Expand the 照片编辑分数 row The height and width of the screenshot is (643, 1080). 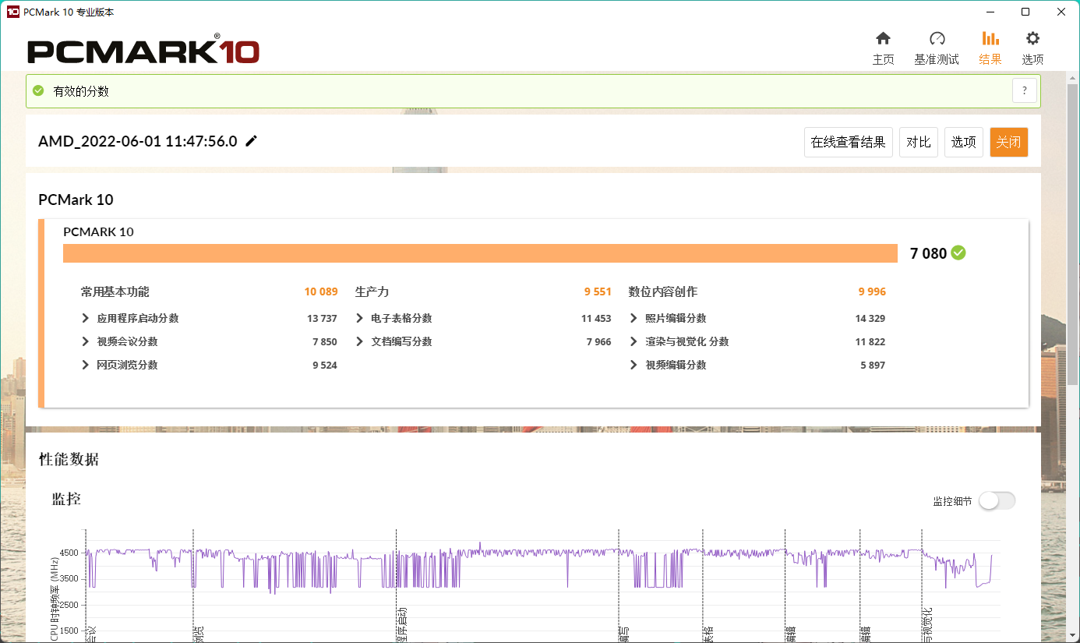pyautogui.click(x=634, y=318)
